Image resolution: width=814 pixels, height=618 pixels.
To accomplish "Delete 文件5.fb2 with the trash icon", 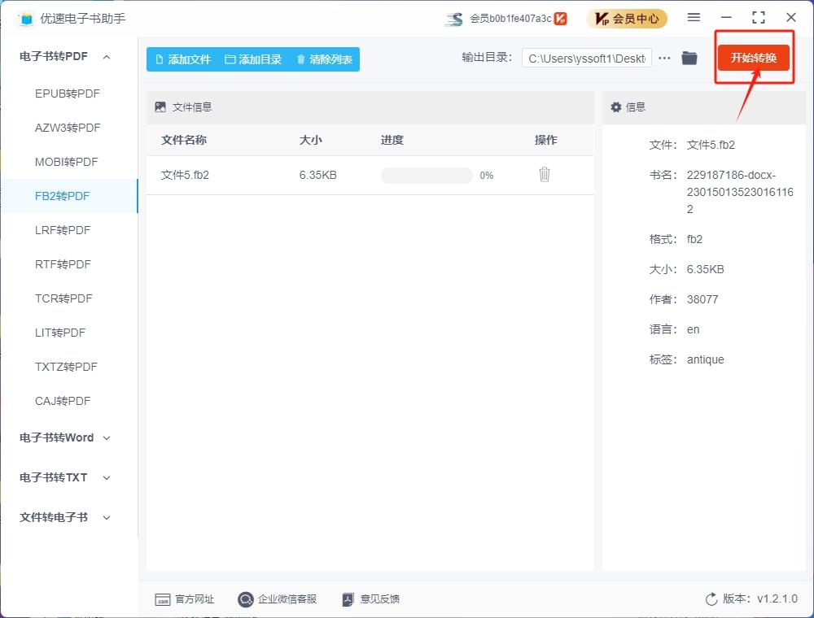I will (x=544, y=175).
